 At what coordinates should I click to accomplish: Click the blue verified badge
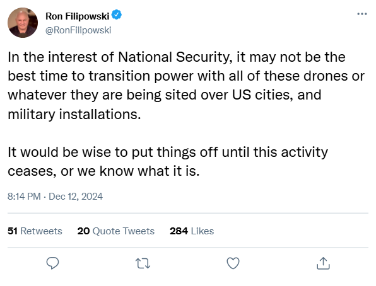[117, 15]
